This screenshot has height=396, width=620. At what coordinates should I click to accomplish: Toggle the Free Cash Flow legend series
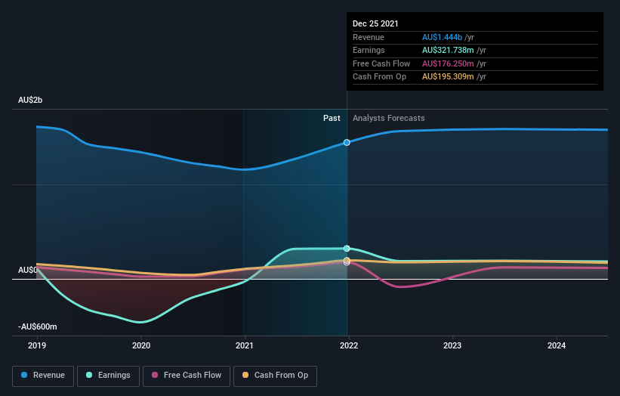tap(187, 376)
